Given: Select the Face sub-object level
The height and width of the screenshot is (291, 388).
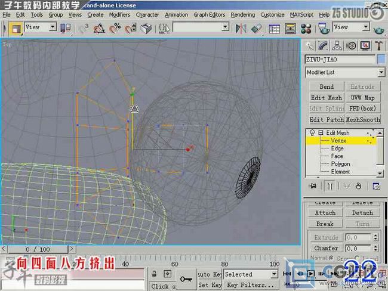Looking at the screenshot, I should tap(337, 156).
